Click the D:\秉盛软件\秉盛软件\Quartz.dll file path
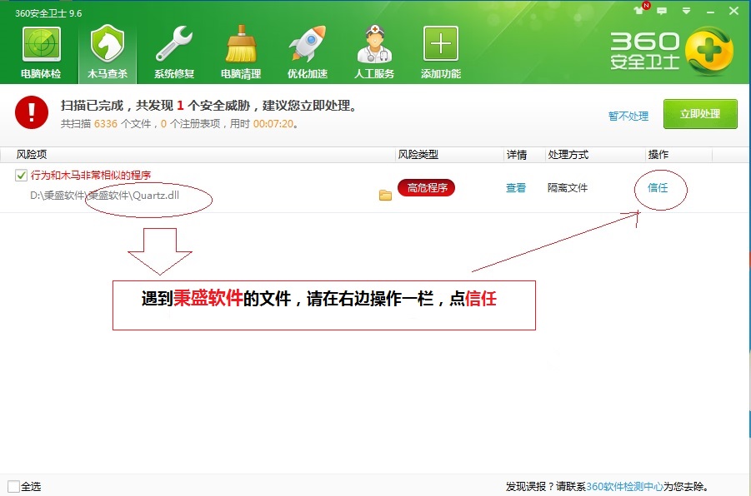 104,195
